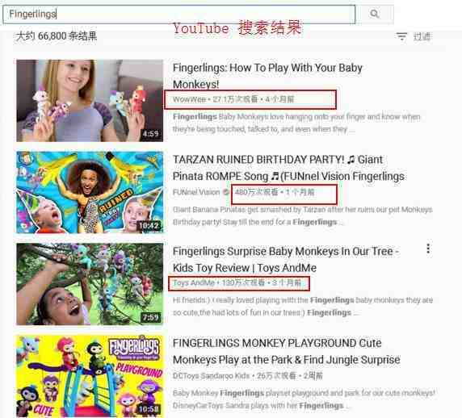The height and width of the screenshot is (418, 462).
Task: Click the 7:59 duration badge on tree thumbnail
Action: coord(150,317)
